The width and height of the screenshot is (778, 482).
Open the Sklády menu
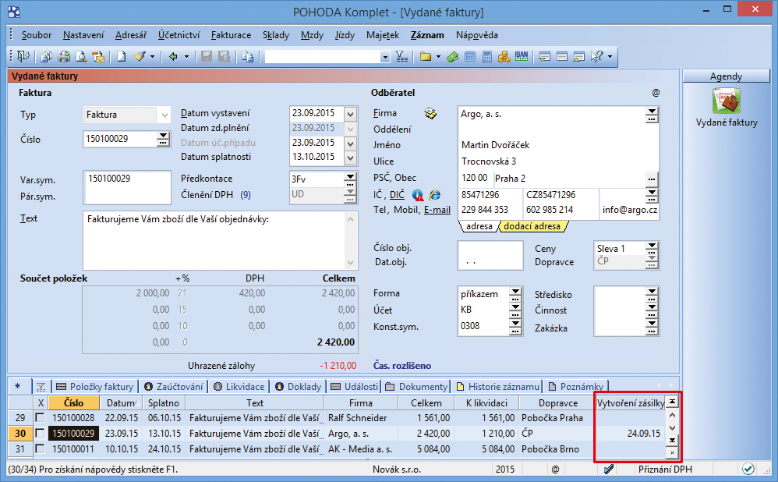point(275,35)
